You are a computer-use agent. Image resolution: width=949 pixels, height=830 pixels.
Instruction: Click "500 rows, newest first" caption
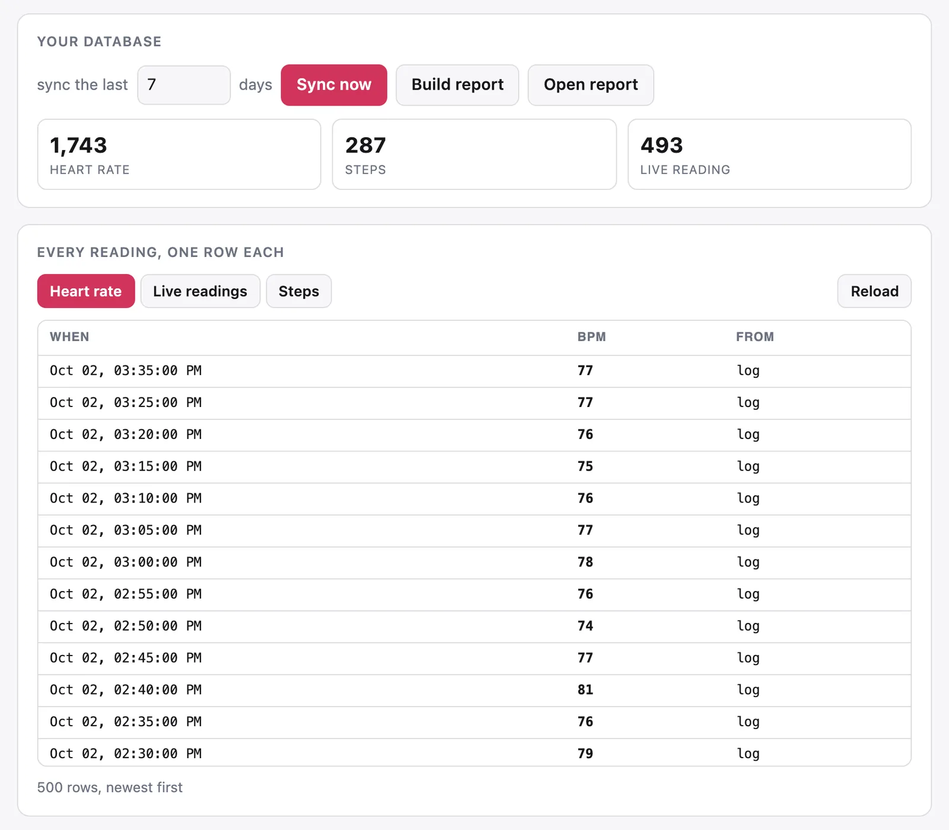click(x=110, y=787)
